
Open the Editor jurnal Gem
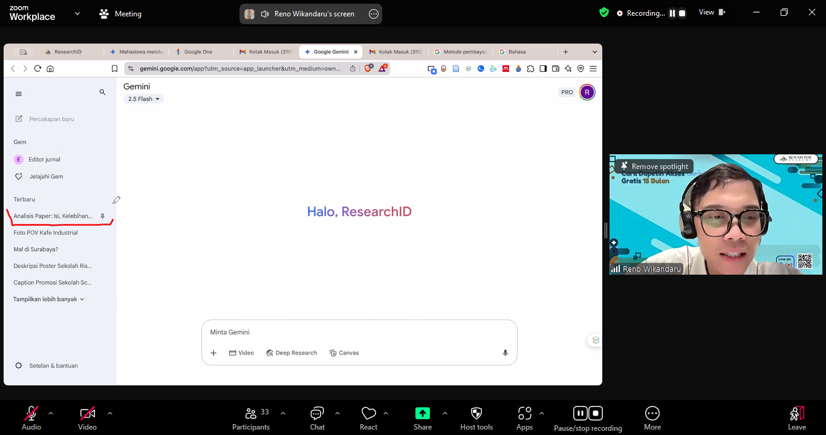[x=37, y=160]
